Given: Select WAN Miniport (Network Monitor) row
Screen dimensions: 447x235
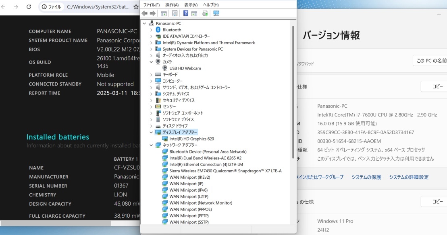Looking at the screenshot, I should [201, 203].
